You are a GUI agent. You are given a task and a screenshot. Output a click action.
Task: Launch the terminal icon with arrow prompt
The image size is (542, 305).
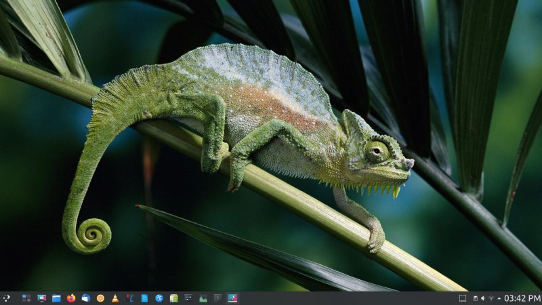pyautogui.click(x=217, y=298)
